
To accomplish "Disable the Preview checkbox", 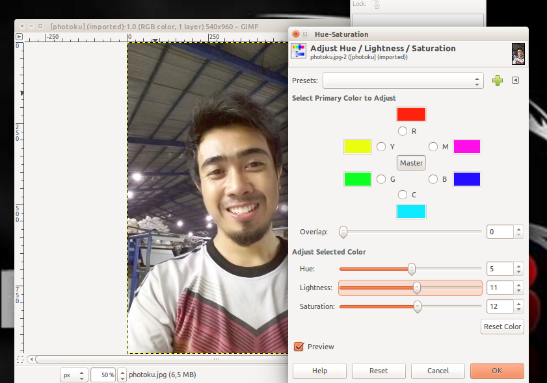I will tap(298, 347).
